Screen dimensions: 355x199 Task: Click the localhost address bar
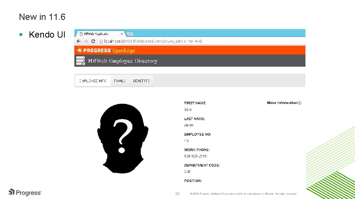(202, 41)
